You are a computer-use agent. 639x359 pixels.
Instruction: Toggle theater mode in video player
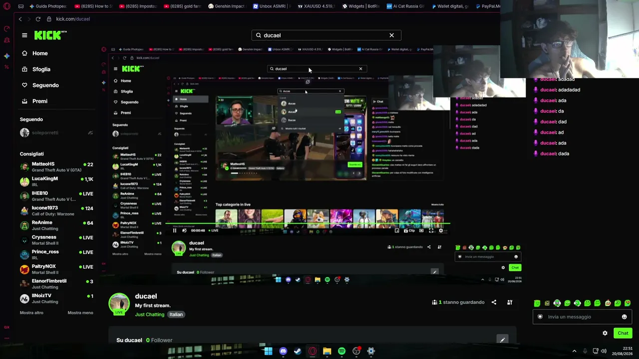pos(422,230)
